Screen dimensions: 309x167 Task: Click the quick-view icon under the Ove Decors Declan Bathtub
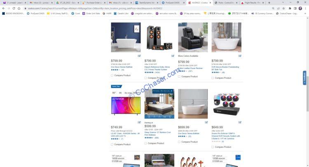click(139, 56)
